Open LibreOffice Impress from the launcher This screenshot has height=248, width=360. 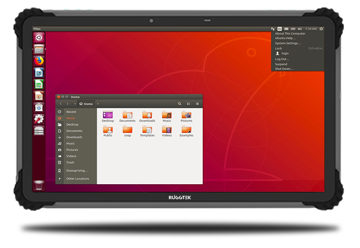(39, 96)
